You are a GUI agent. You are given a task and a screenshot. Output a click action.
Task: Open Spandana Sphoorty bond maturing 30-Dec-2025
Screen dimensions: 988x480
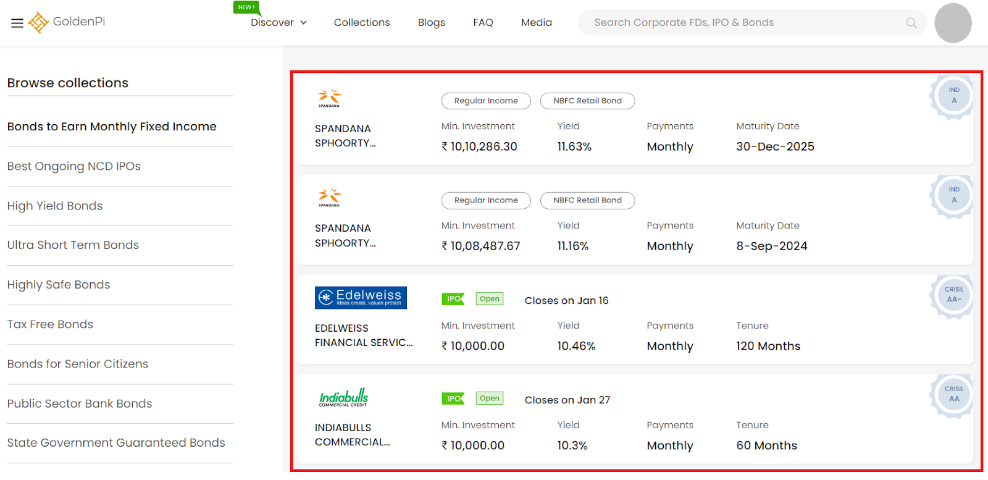coord(345,136)
